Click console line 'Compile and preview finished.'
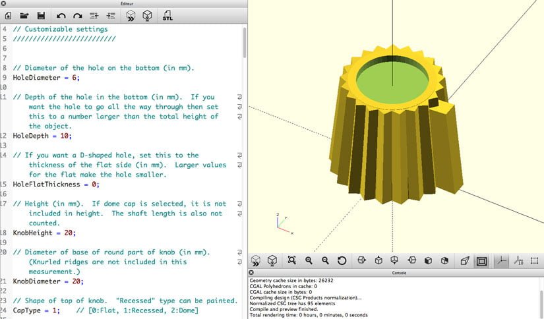Image resolution: width=544 pixels, height=319 pixels. tap(284, 309)
